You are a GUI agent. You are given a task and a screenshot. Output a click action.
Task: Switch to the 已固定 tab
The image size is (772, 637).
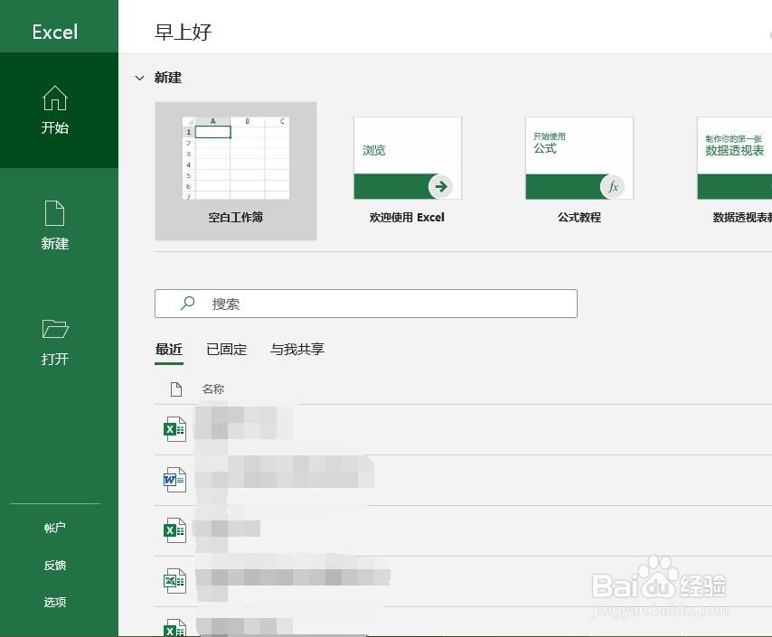tap(227, 349)
